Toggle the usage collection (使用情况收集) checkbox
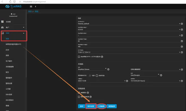 tap(79, 97)
